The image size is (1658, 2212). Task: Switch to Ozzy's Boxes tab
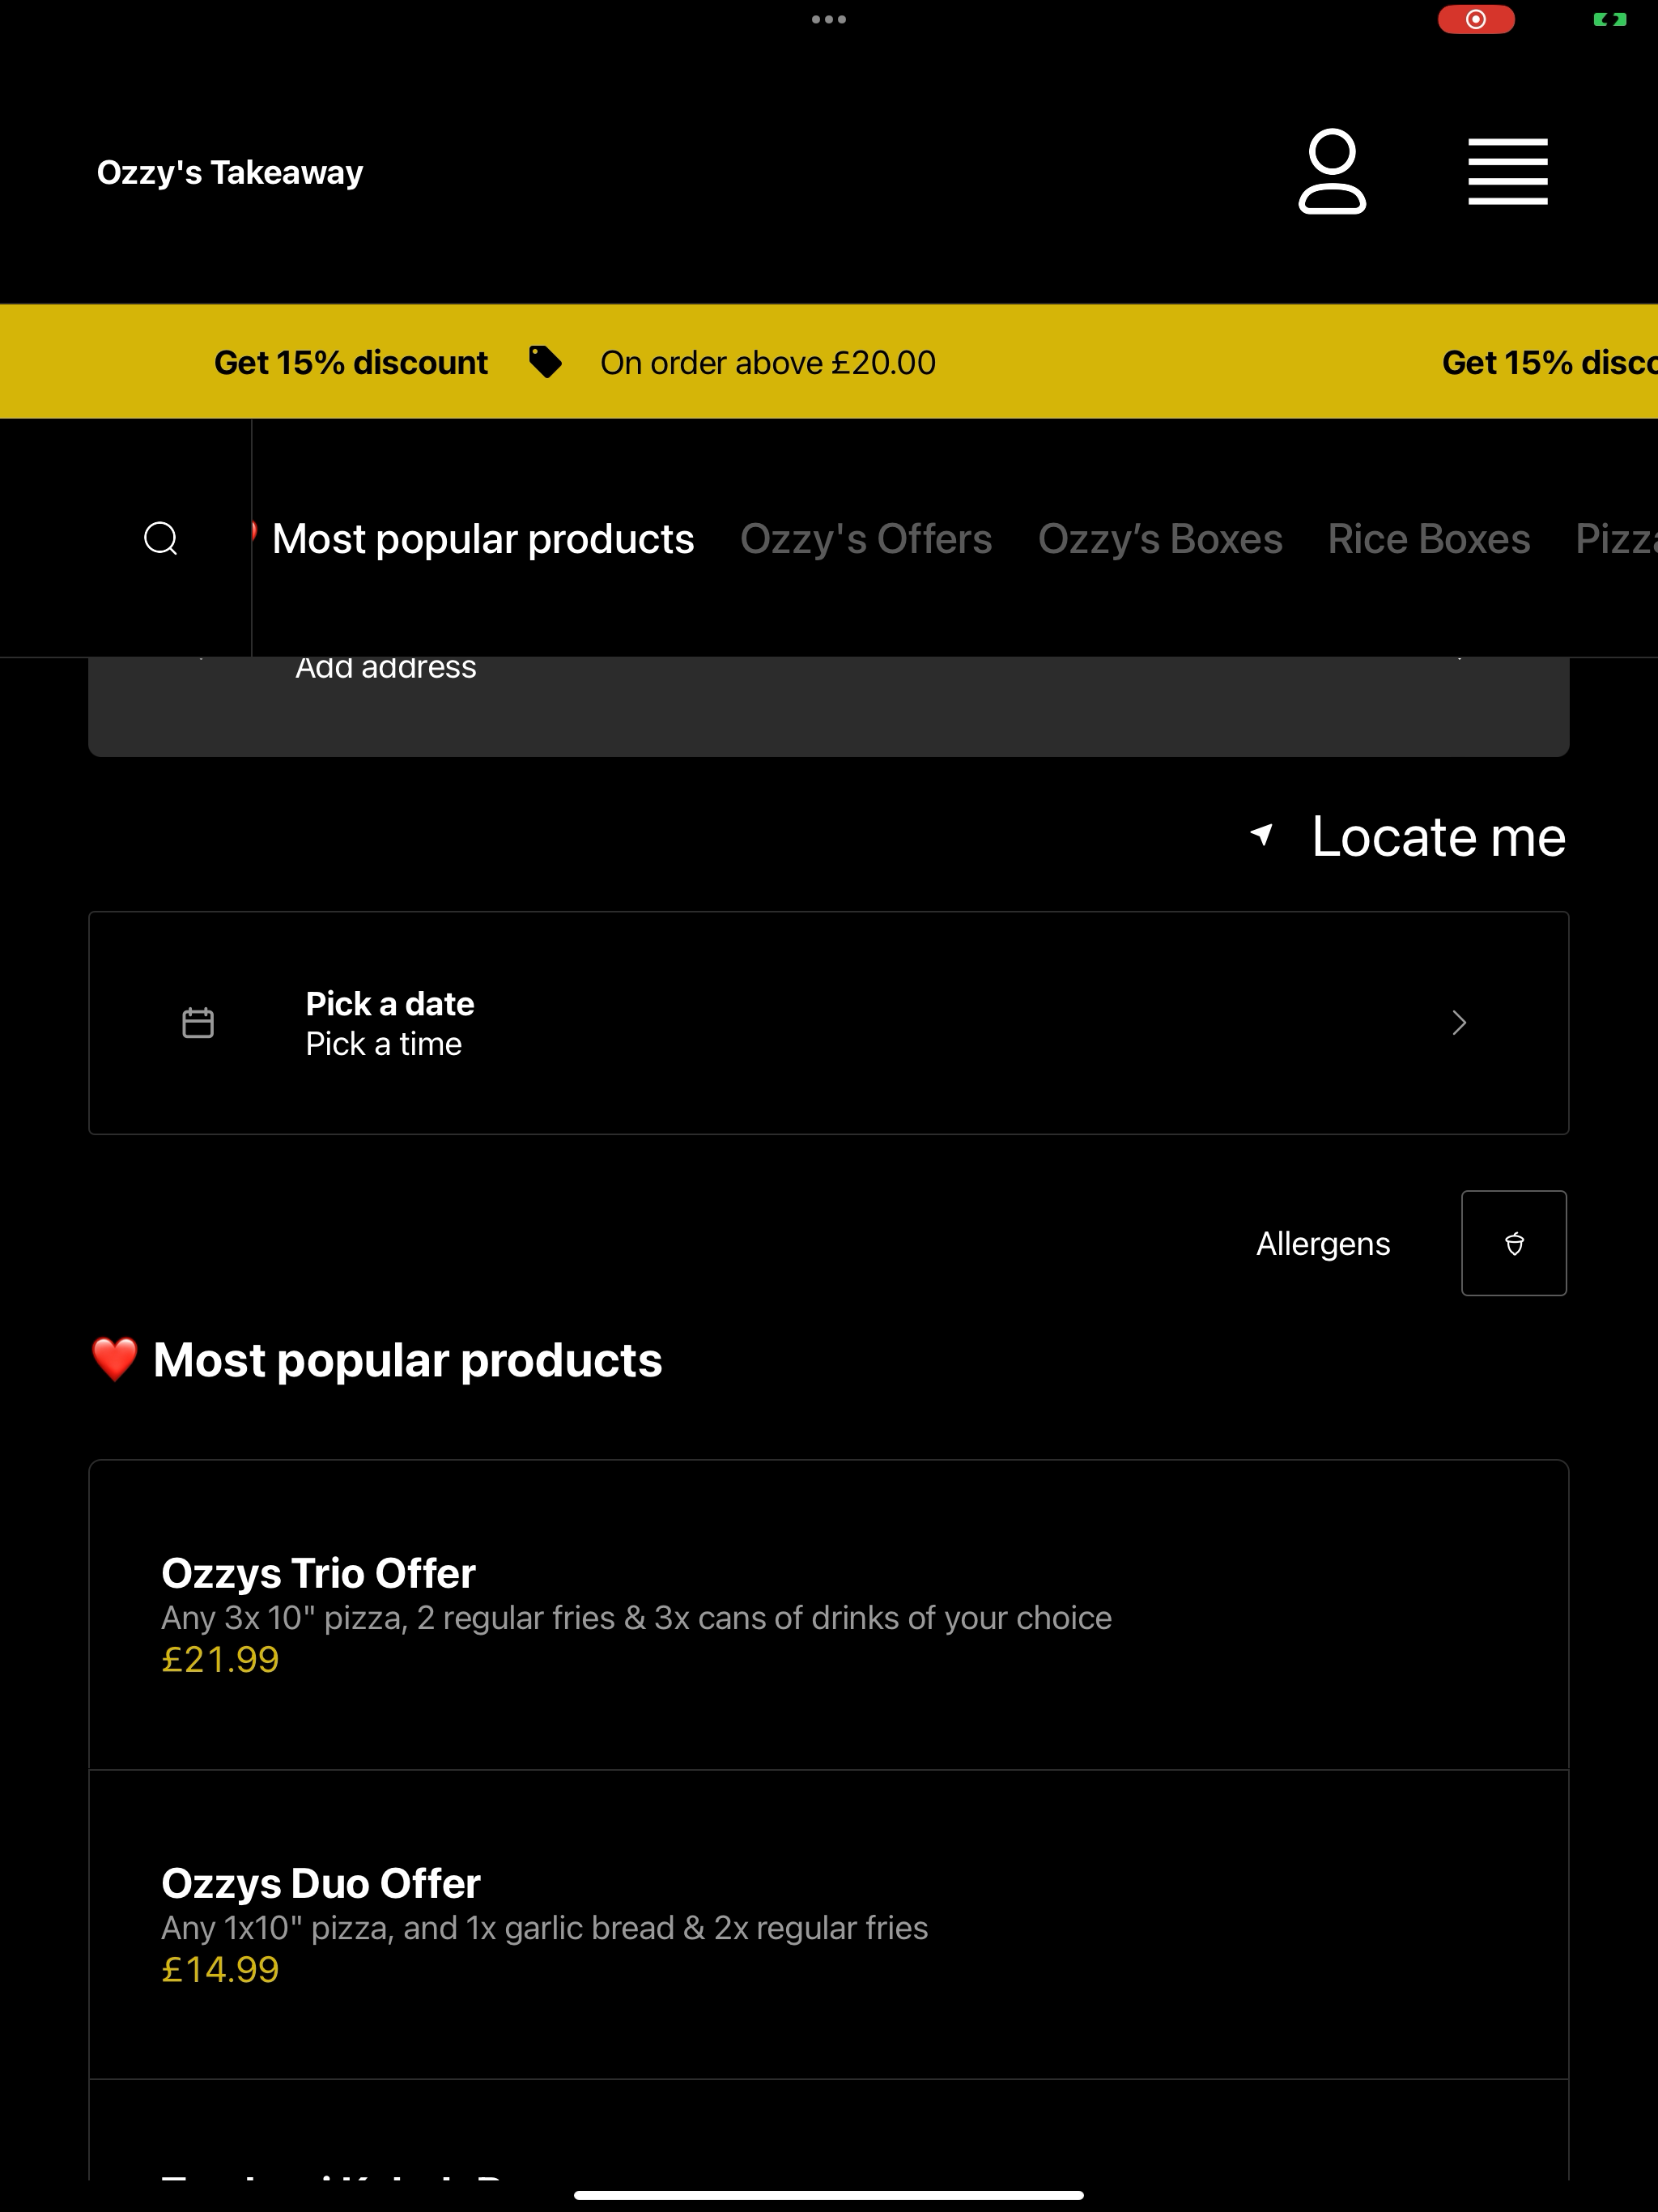(x=1160, y=539)
